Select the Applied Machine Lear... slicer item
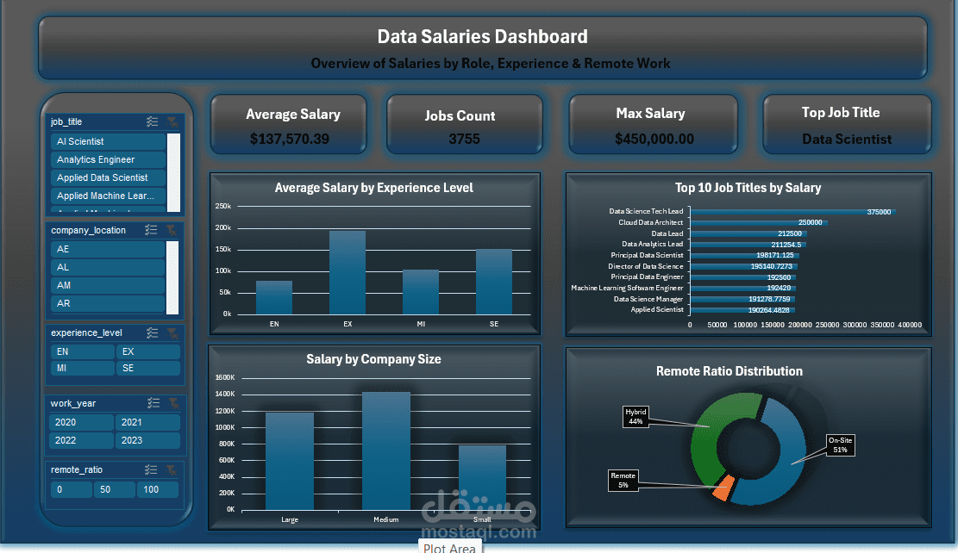The width and height of the screenshot is (958, 553). [108, 196]
